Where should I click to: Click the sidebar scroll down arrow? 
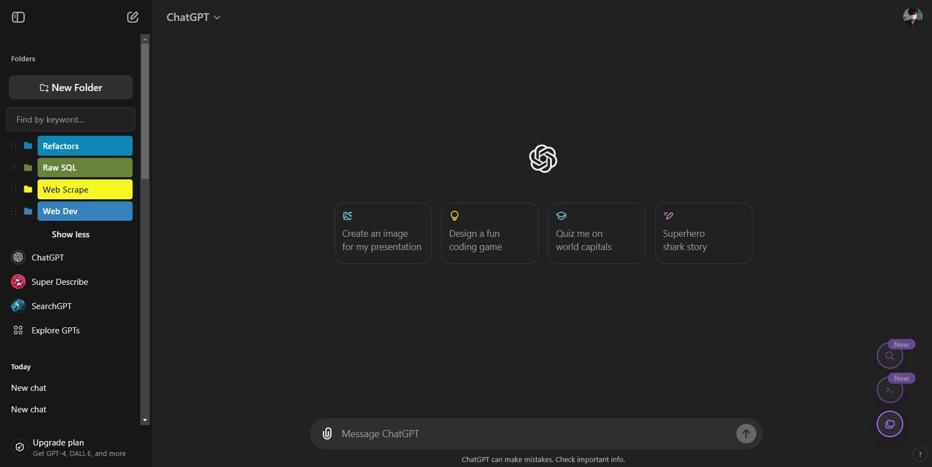145,421
